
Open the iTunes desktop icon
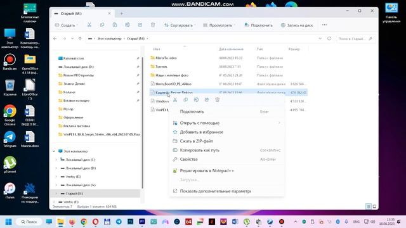[x=10, y=191]
